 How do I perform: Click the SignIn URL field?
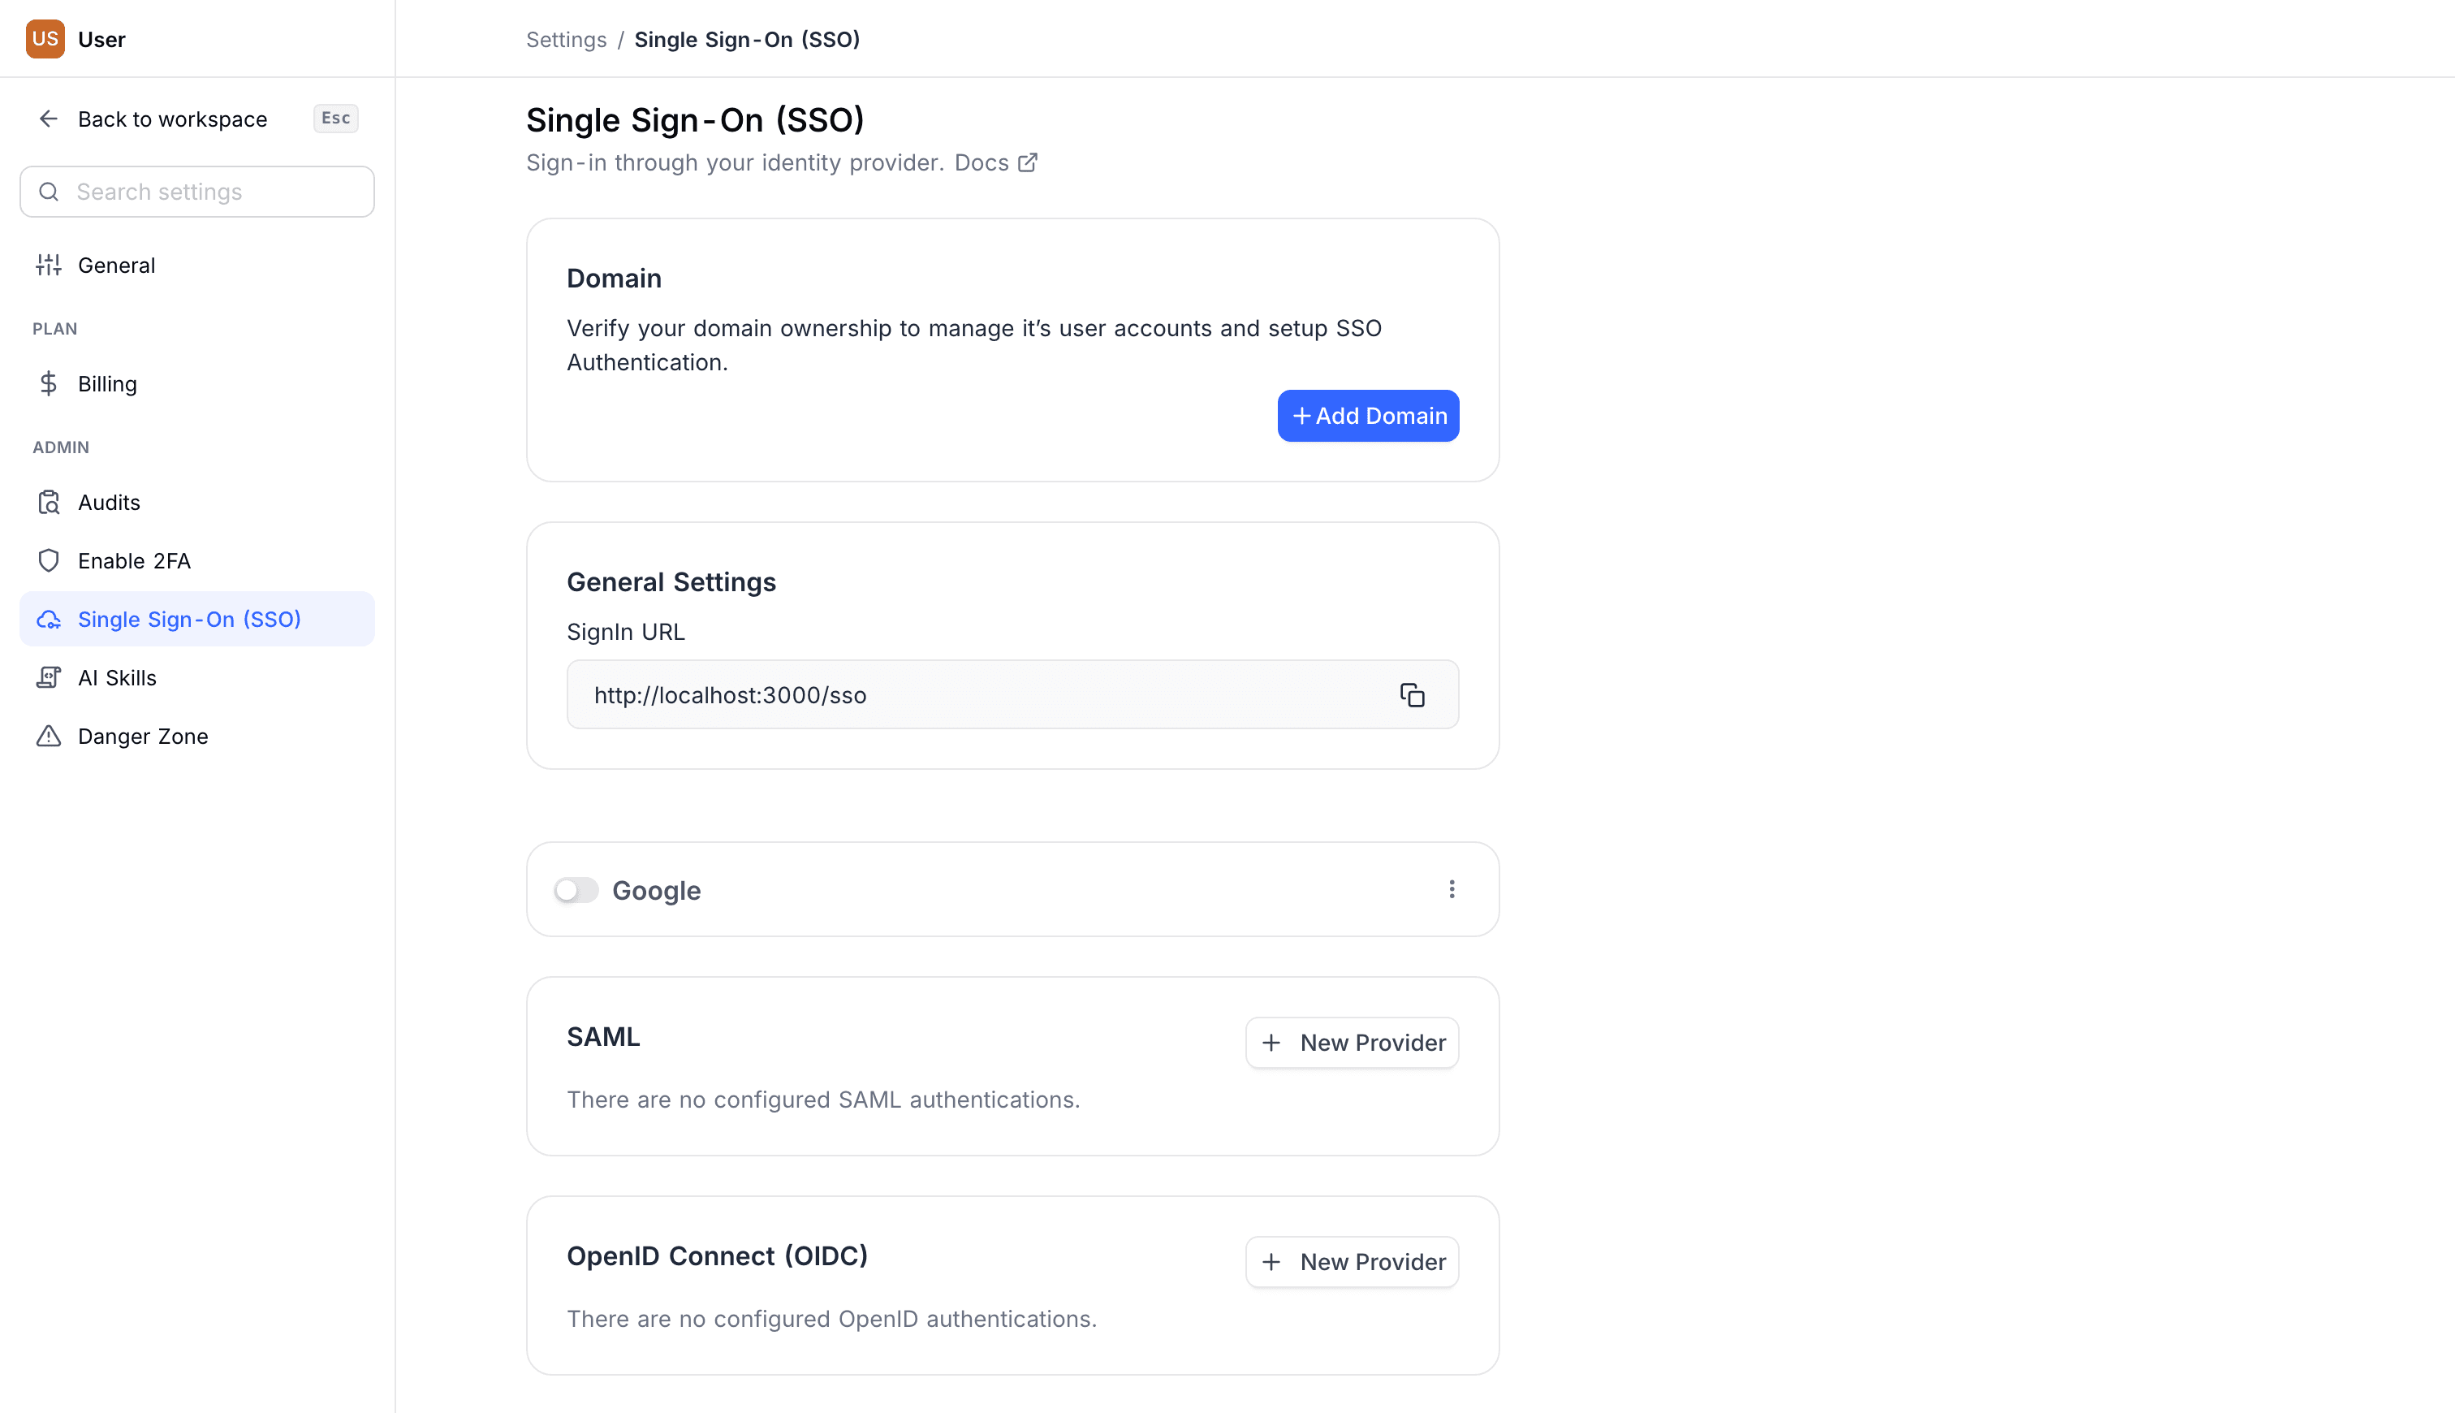[1012, 695]
